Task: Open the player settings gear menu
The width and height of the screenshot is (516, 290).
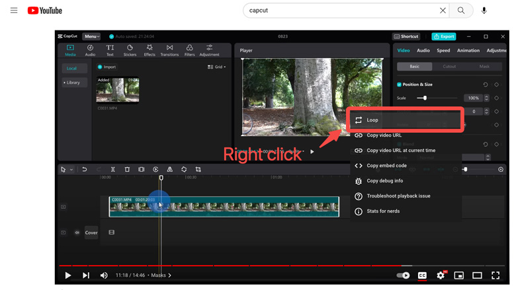Action: pyautogui.click(x=441, y=275)
